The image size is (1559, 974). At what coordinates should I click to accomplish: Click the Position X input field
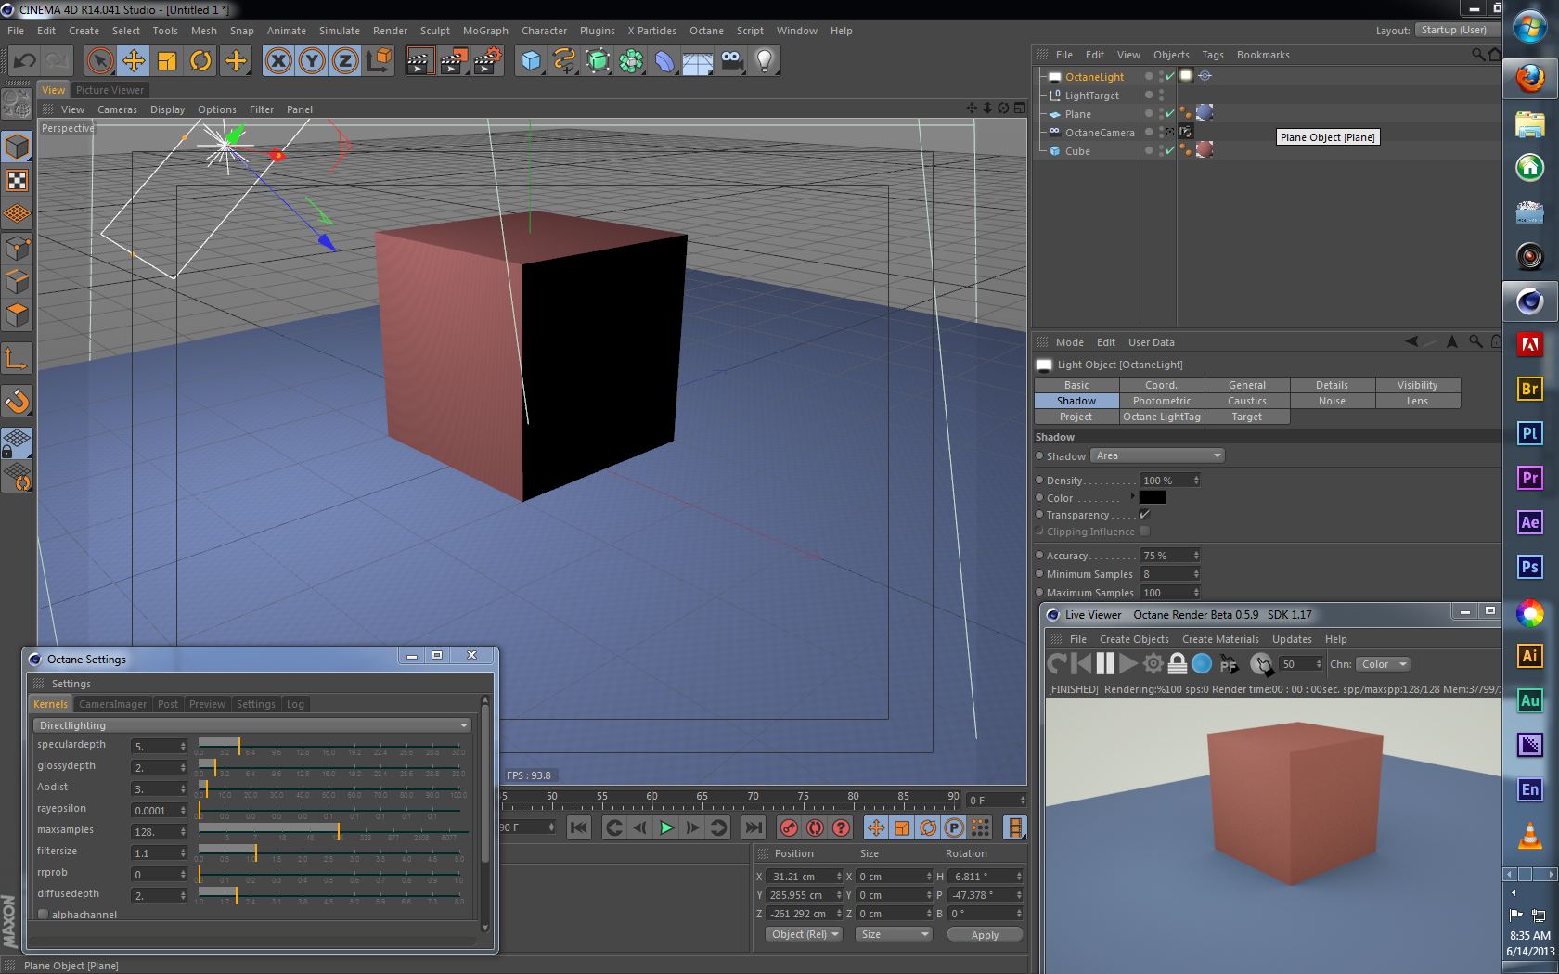804,877
